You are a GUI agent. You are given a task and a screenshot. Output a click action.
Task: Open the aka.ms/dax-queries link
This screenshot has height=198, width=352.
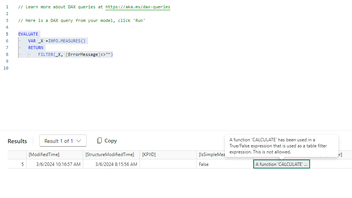click(x=138, y=7)
